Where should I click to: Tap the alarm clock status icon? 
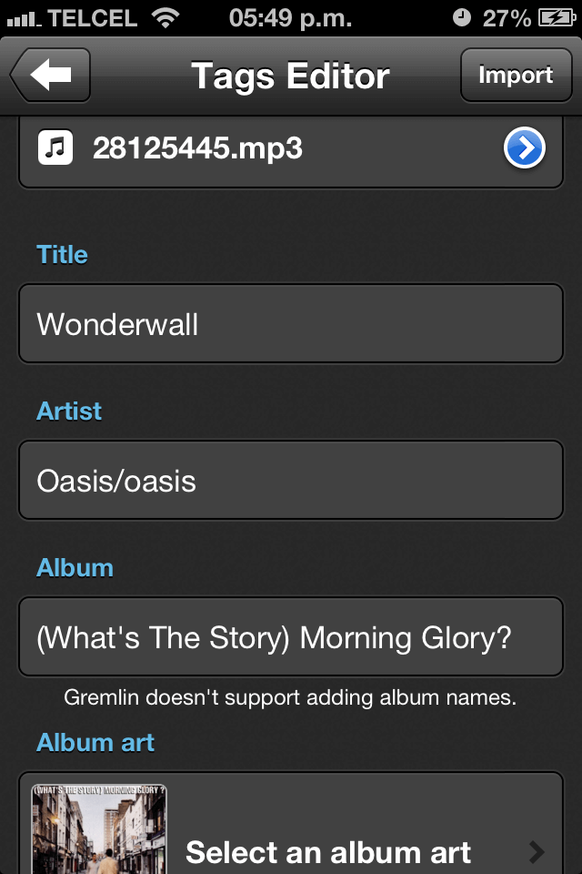tap(462, 17)
